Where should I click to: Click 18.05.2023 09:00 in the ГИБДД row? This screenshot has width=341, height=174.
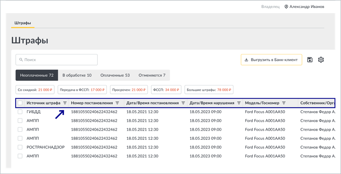click(x=206, y=112)
